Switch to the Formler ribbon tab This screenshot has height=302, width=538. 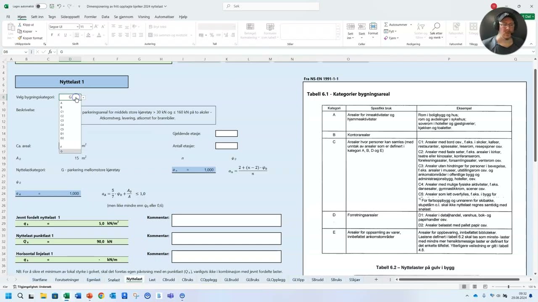tap(90, 17)
